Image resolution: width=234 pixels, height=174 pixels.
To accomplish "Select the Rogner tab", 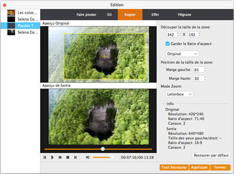I will [130, 15].
